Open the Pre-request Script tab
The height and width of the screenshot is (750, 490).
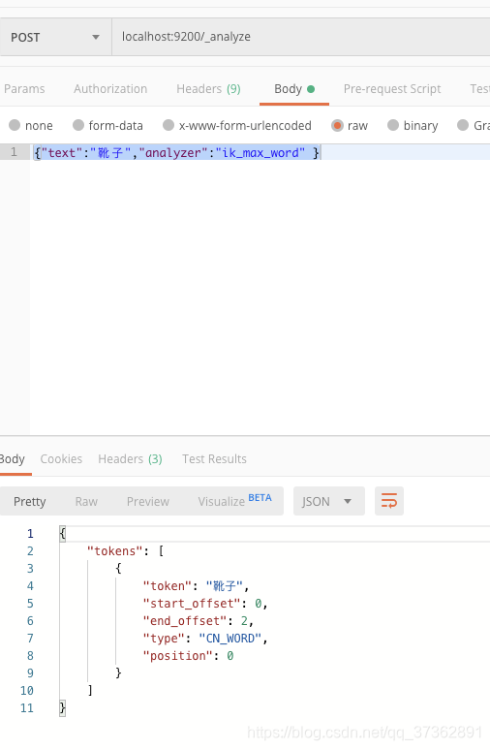point(392,89)
